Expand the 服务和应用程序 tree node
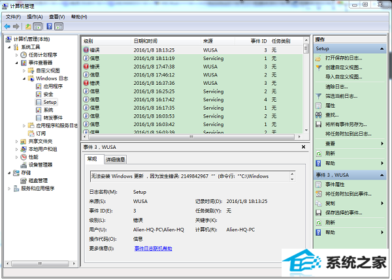The image size is (392, 280). tap(9, 189)
